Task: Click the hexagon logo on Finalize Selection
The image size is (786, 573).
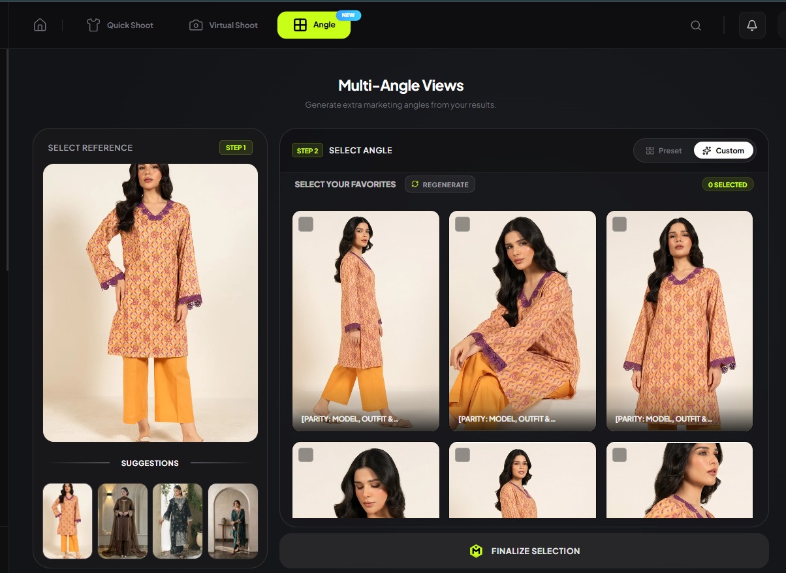Action: (x=476, y=551)
